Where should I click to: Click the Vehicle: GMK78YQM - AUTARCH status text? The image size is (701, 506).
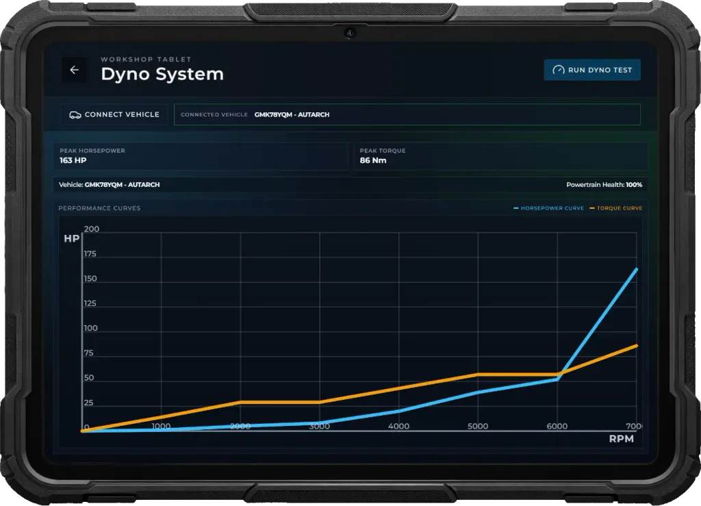pos(109,185)
